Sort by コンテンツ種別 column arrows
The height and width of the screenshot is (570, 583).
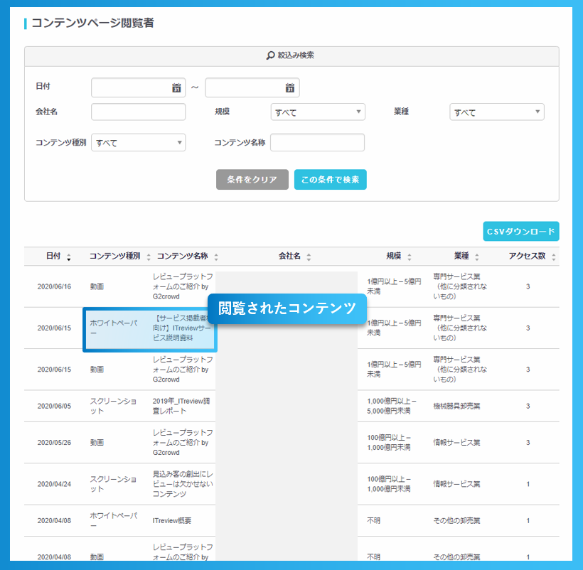(149, 257)
